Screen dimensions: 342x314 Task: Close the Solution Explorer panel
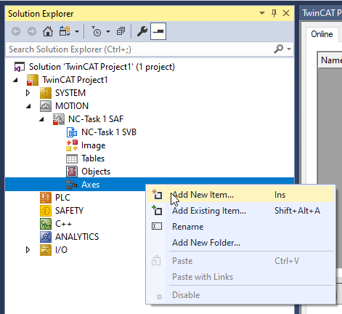coord(286,13)
